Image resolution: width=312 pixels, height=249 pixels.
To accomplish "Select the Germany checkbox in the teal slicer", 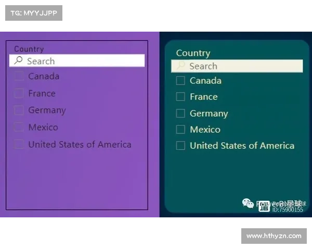I will pyautogui.click(x=180, y=113).
